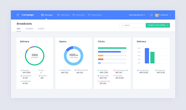Click the Delivered '900 (90%)' value
Screen dimensions: 186x110
coord(27,73)
